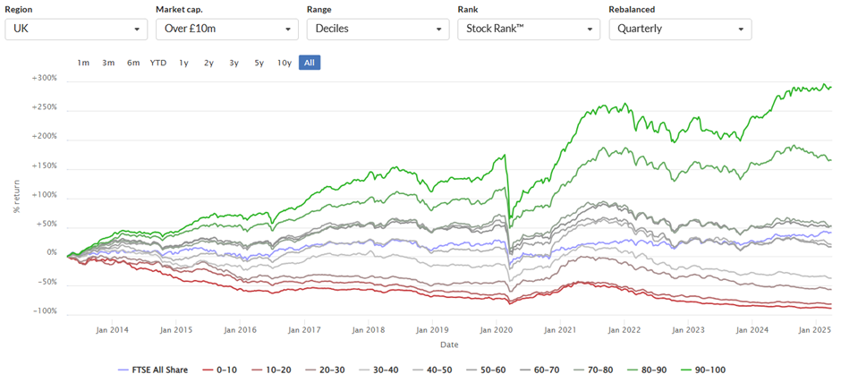Select the All time range button
The image size is (841, 382).
[310, 63]
